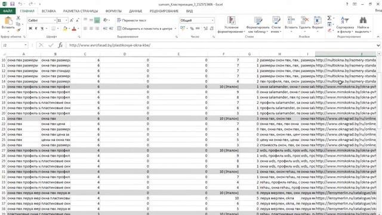Open Стили ячеек cell styles
Viewport: 382px width, 215px height.
click(276, 25)
